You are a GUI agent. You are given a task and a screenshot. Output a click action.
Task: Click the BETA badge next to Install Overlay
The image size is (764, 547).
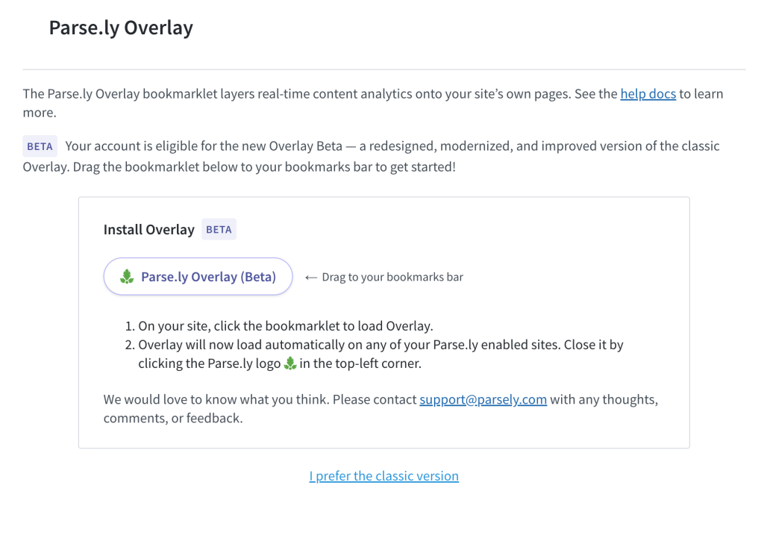[x=219, y=229]
